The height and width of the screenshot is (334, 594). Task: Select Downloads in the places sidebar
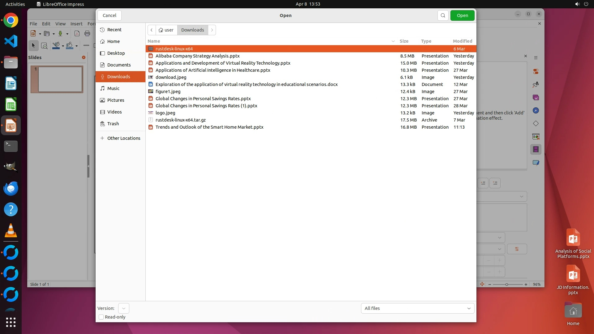click(x=118, y=77)
